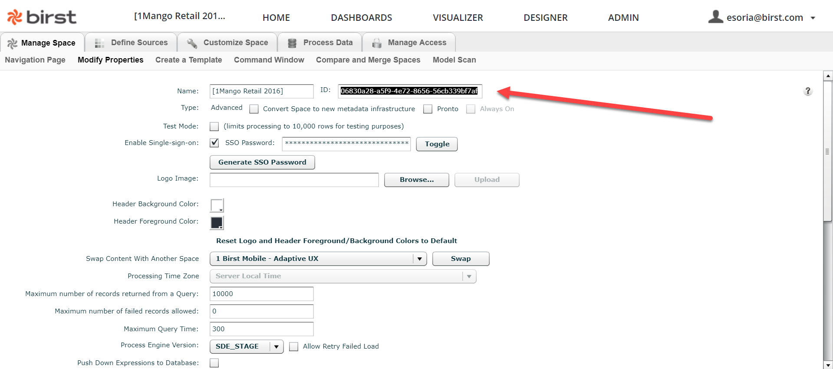Click the Logo Image path field
The image size is (833, 369).
294,180
